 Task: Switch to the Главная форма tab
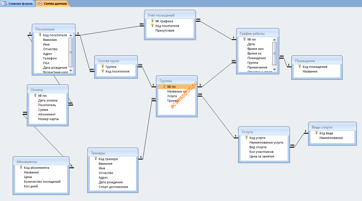click(18, 3)
